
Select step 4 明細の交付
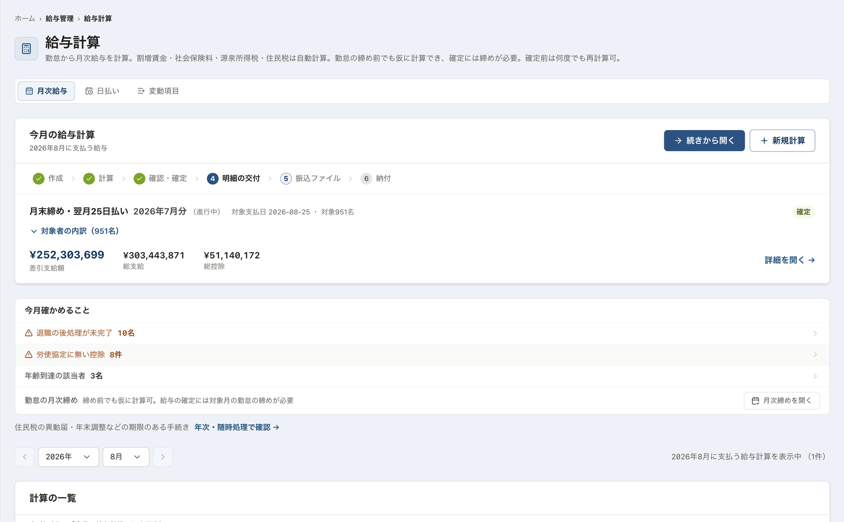pos(234,179)
